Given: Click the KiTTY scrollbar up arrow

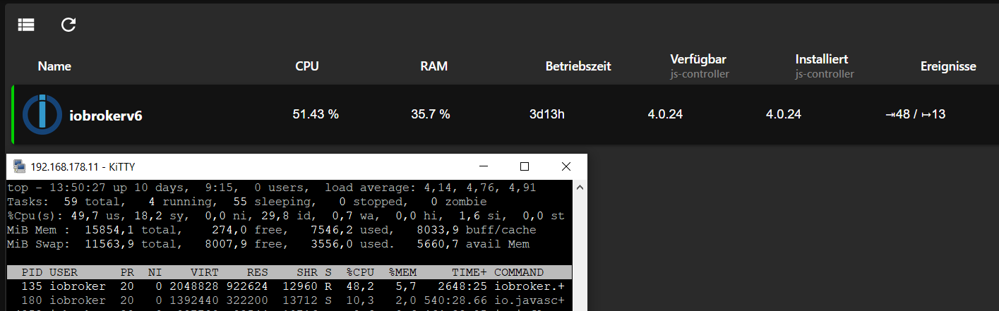Looking at the screenshot, I should [580, 188].
